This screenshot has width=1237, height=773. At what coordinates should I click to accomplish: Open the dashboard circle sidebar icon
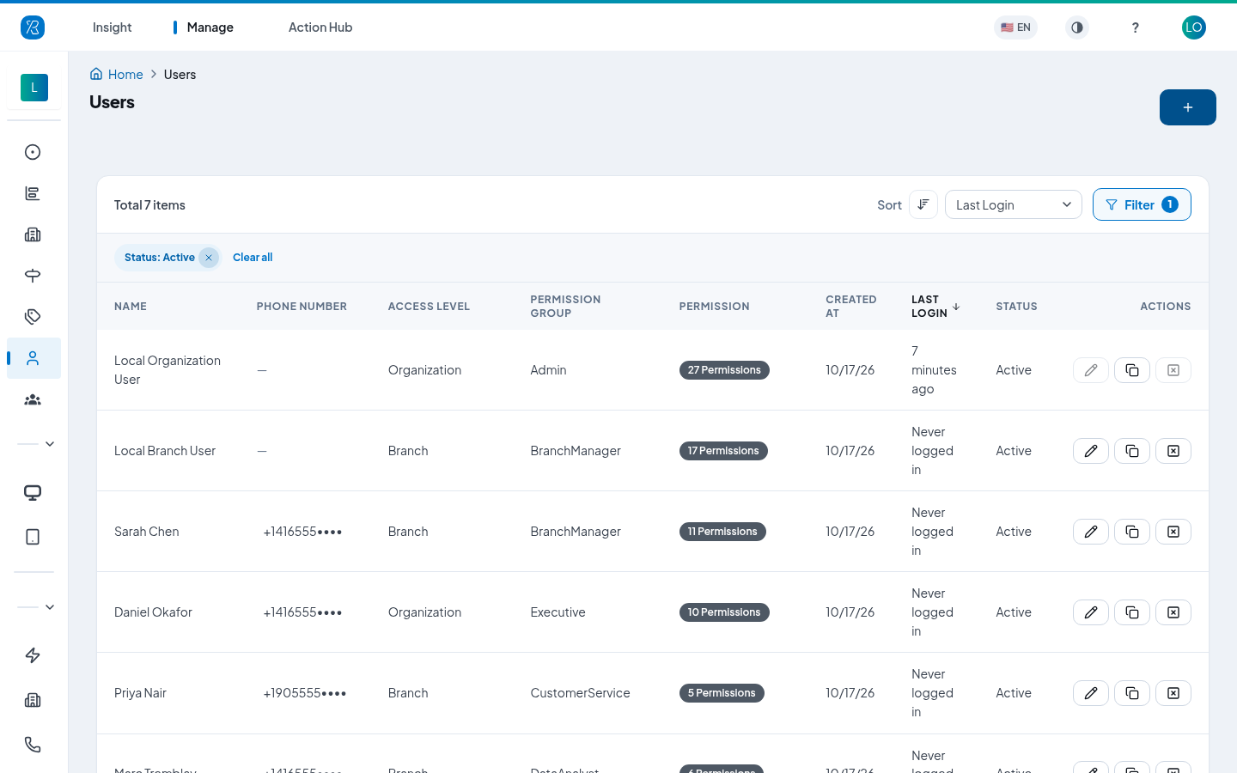(x=33, y=152)
